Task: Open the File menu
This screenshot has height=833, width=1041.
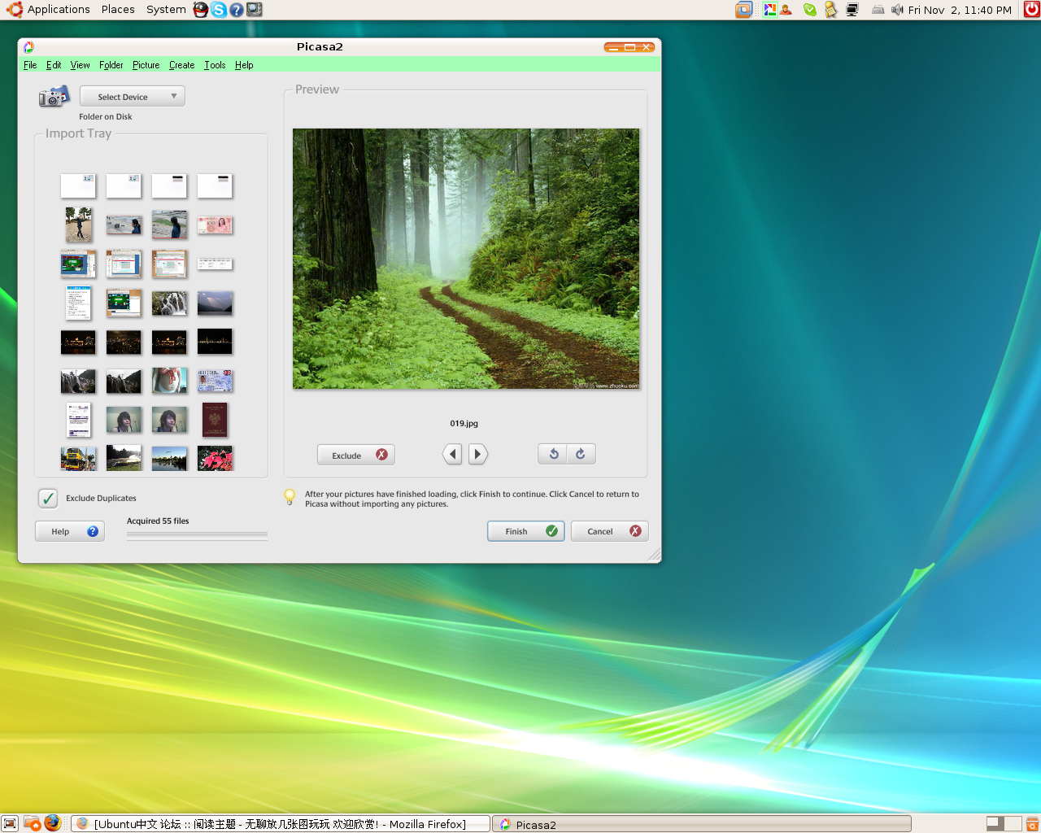Action: 30,65
